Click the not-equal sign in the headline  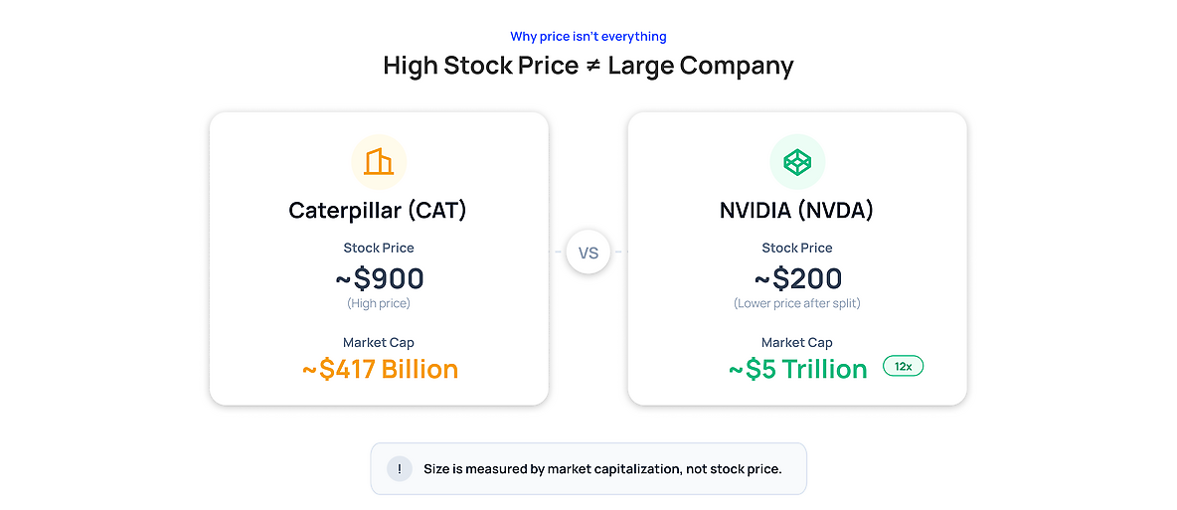coord(593,66)
